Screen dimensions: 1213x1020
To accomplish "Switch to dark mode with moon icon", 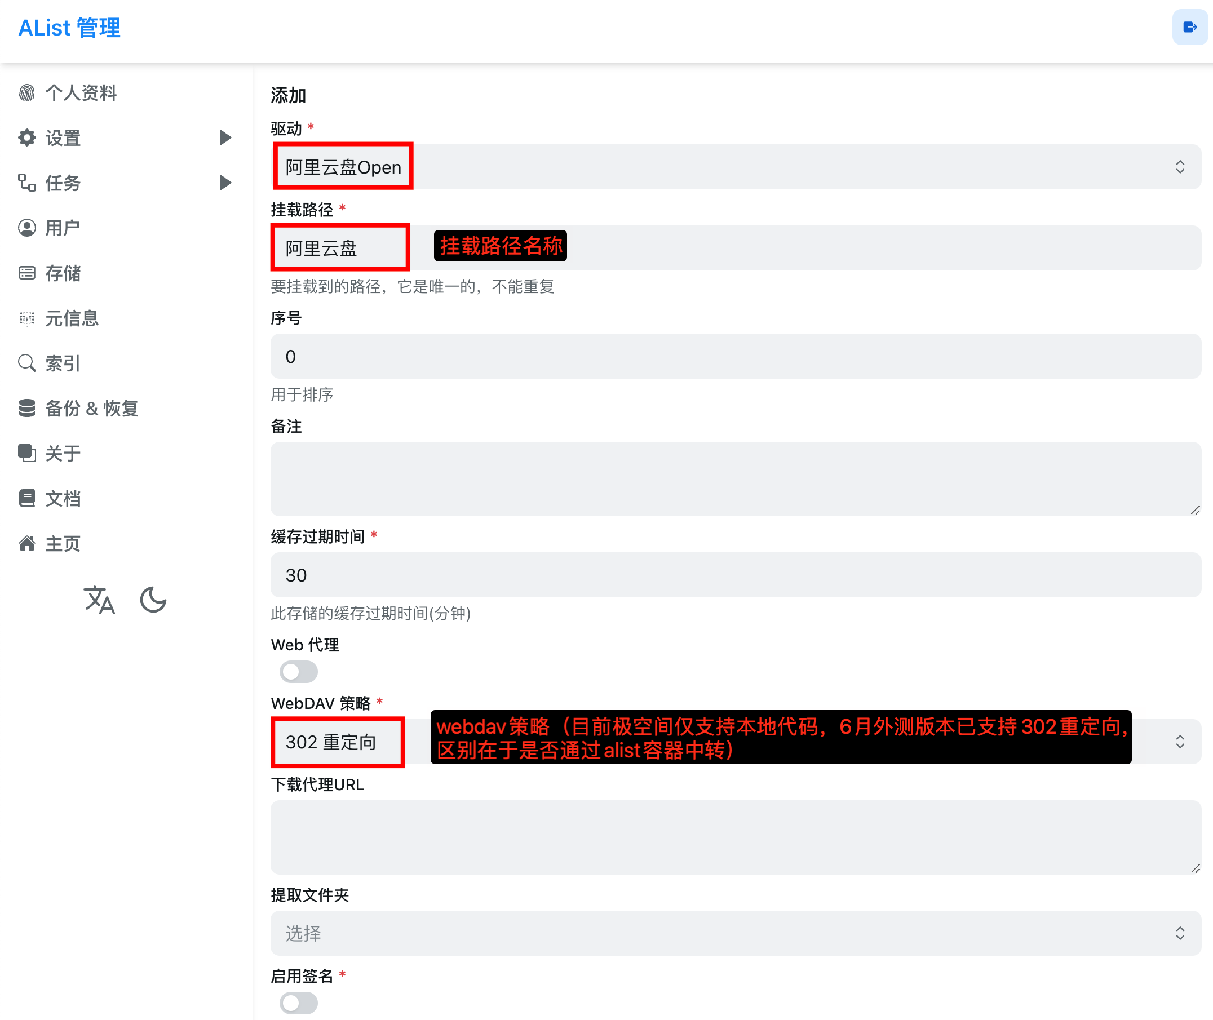I will click(153, 600).
